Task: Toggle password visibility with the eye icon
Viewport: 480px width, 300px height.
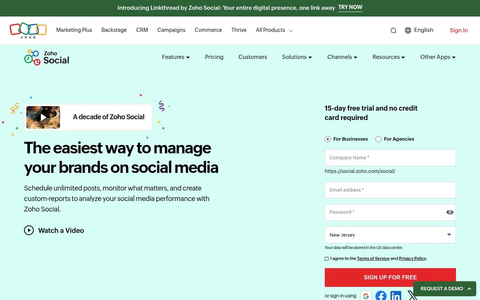Action: (x=450, y=212)
